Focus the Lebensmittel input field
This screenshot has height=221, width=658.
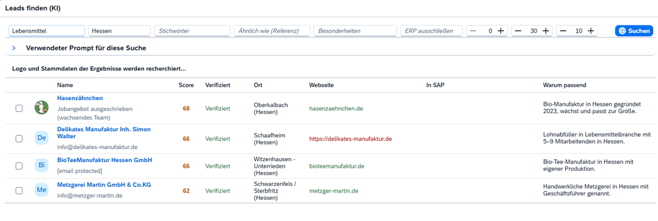coord(47,31)
